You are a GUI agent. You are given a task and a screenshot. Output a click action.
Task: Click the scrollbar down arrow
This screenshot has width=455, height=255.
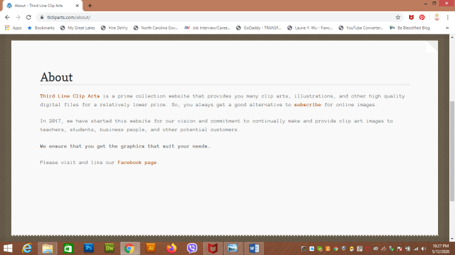point(452,239)
